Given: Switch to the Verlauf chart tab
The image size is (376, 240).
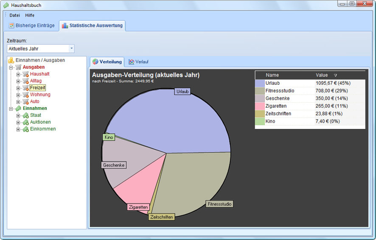Looking at the screenshot, I should click(x=139, y=62).
